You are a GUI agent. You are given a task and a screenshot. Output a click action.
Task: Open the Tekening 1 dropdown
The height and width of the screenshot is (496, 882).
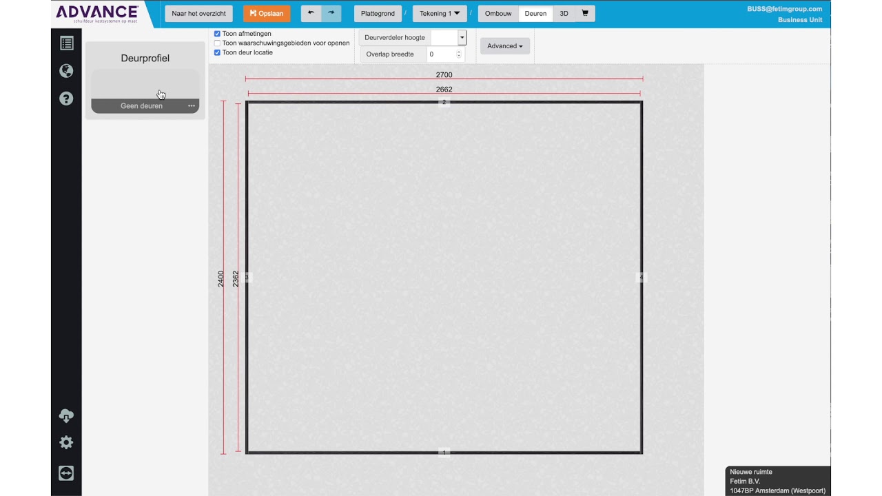pyautogui.click(x=440, y=13)
